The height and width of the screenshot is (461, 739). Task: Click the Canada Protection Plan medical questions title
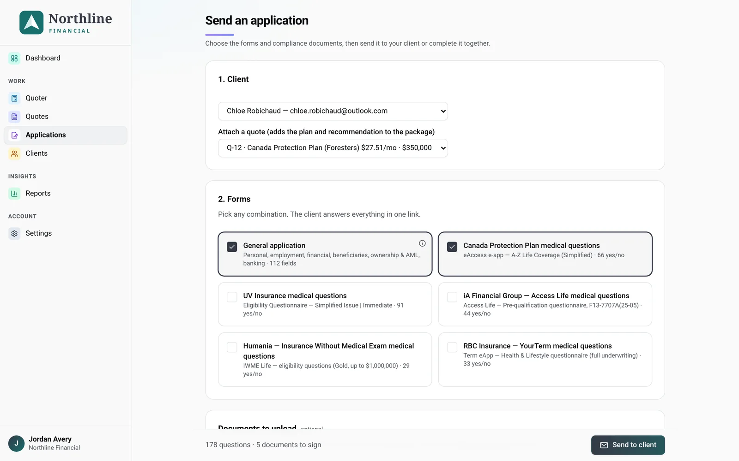point(532,246)
